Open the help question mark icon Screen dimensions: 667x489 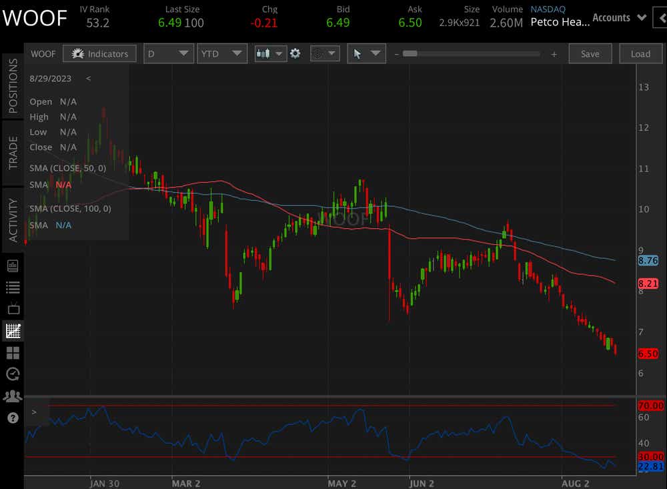[13, 418]
